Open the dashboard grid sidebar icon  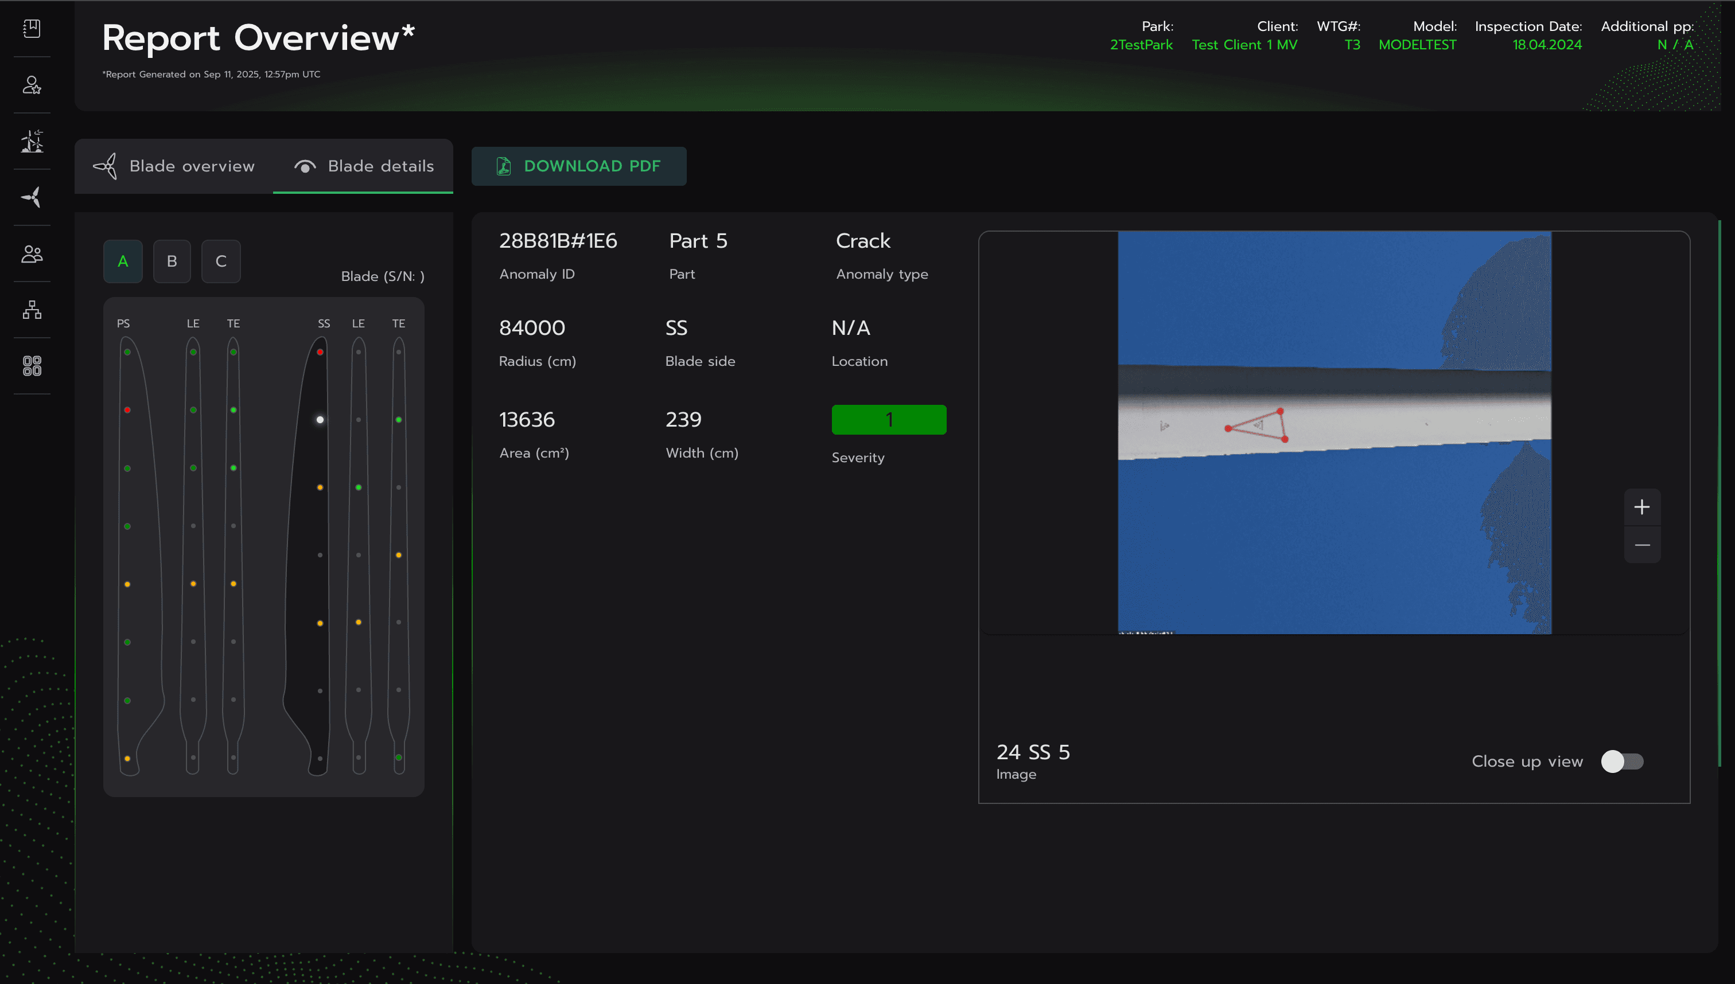click(x=32, y=366)
